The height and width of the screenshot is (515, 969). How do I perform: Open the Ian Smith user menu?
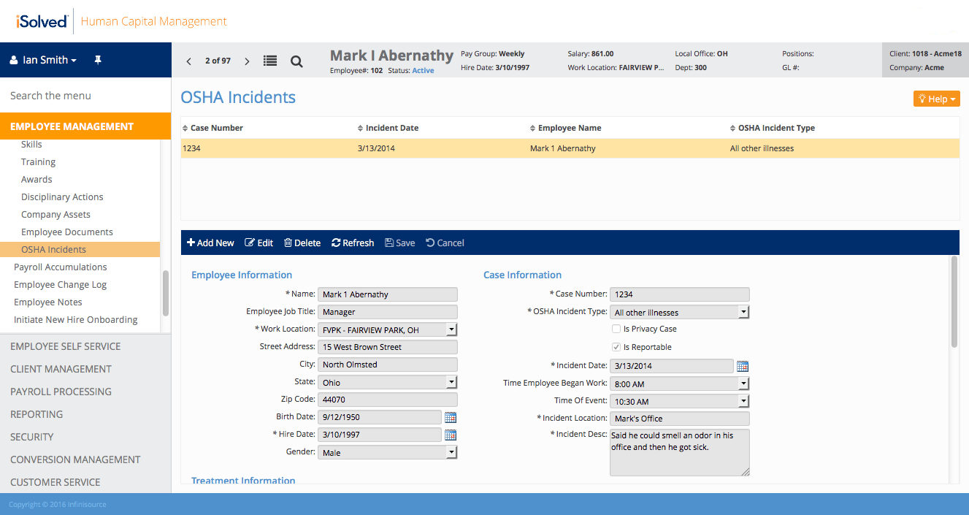43,60
